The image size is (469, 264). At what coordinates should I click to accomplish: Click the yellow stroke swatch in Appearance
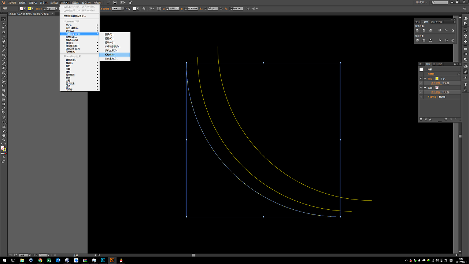point(437,78)
